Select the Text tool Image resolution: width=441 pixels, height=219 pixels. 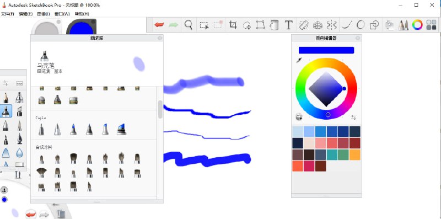[x=288, y=25]
